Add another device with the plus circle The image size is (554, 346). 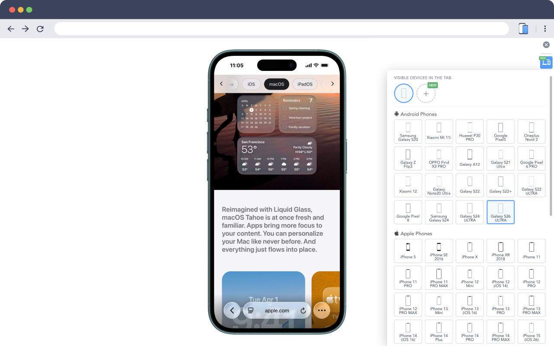(426, 93)
